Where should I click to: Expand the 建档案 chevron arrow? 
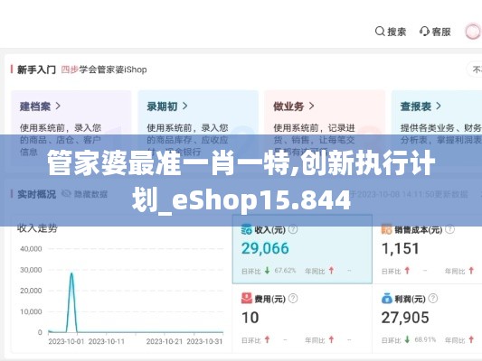coord(58,106)
